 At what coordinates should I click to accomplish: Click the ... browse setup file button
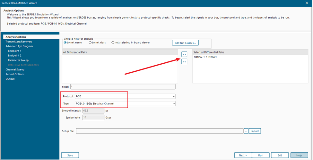pyautogui.click(x=246, y=131)
